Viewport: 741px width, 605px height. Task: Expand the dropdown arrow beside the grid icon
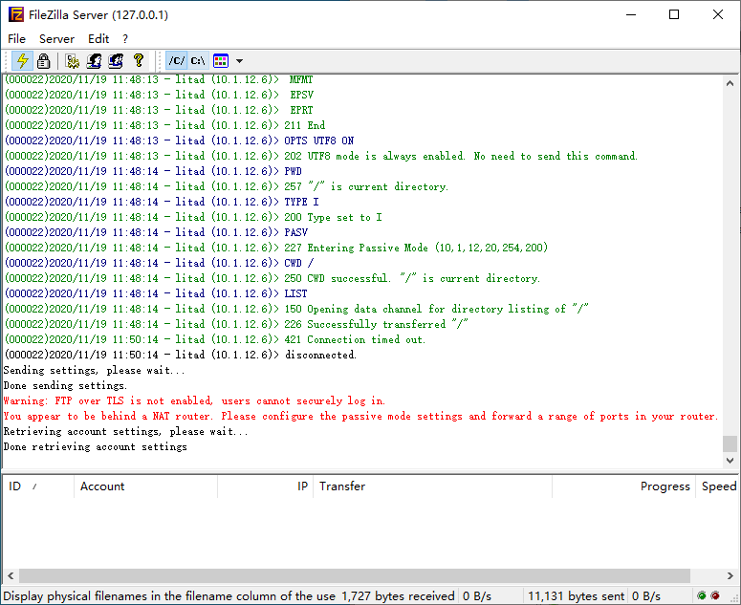[240, 61]
